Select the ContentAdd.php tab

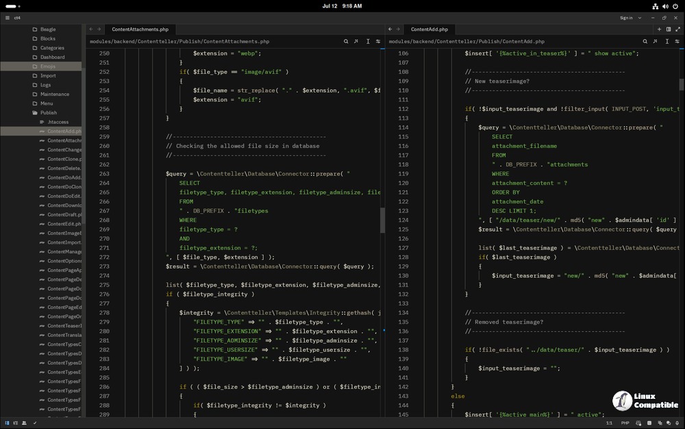[x=429, y=29]
